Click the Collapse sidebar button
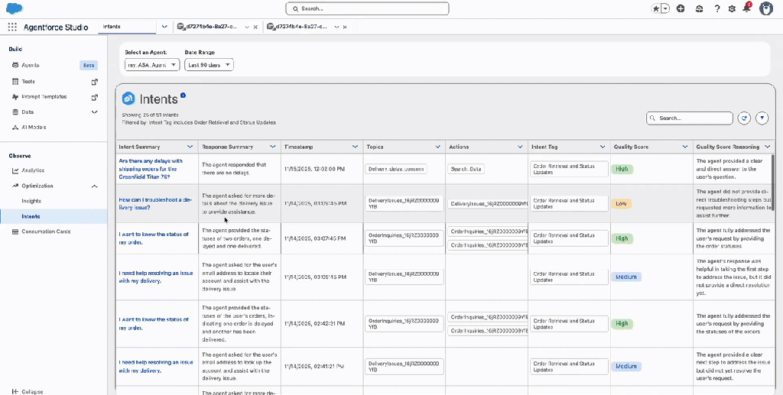783x395 pixels. [x=28, y=391]
